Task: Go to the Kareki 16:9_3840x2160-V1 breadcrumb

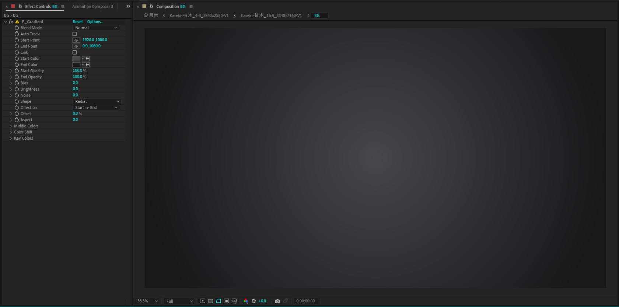Action: (x=271, y=15)
